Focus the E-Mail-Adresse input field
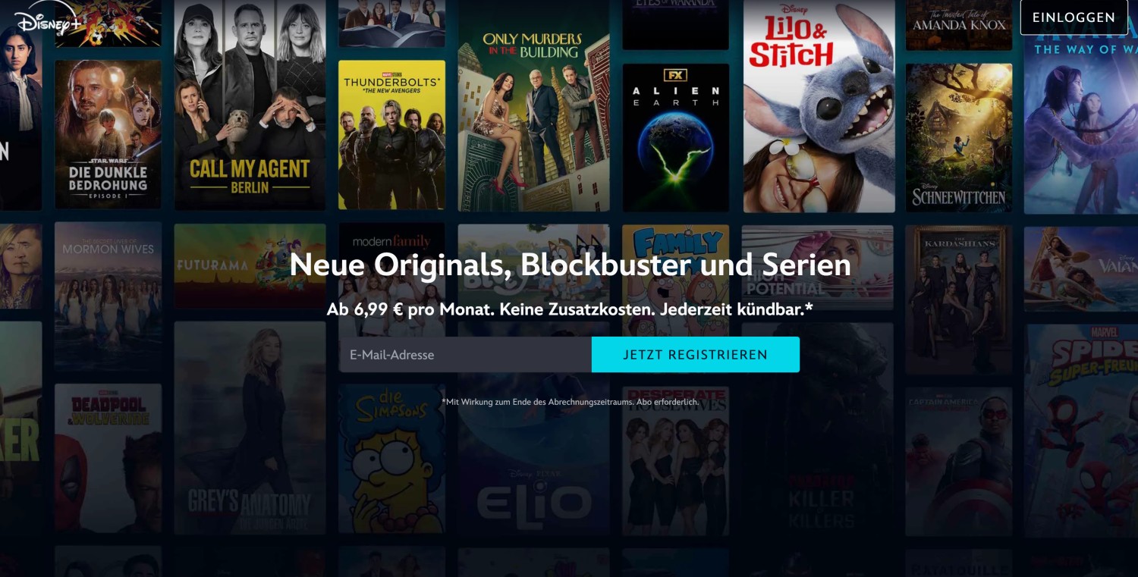 point(465,354)
